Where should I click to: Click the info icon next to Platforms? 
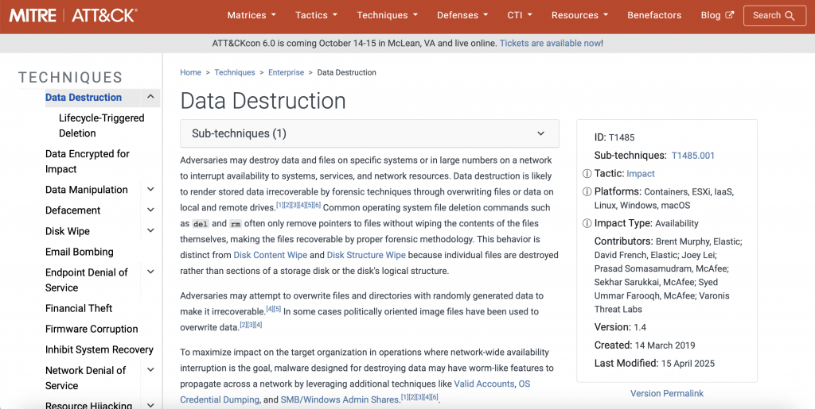click(587, 192)
